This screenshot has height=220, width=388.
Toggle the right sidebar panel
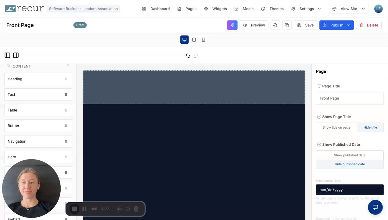click(16, 55)
